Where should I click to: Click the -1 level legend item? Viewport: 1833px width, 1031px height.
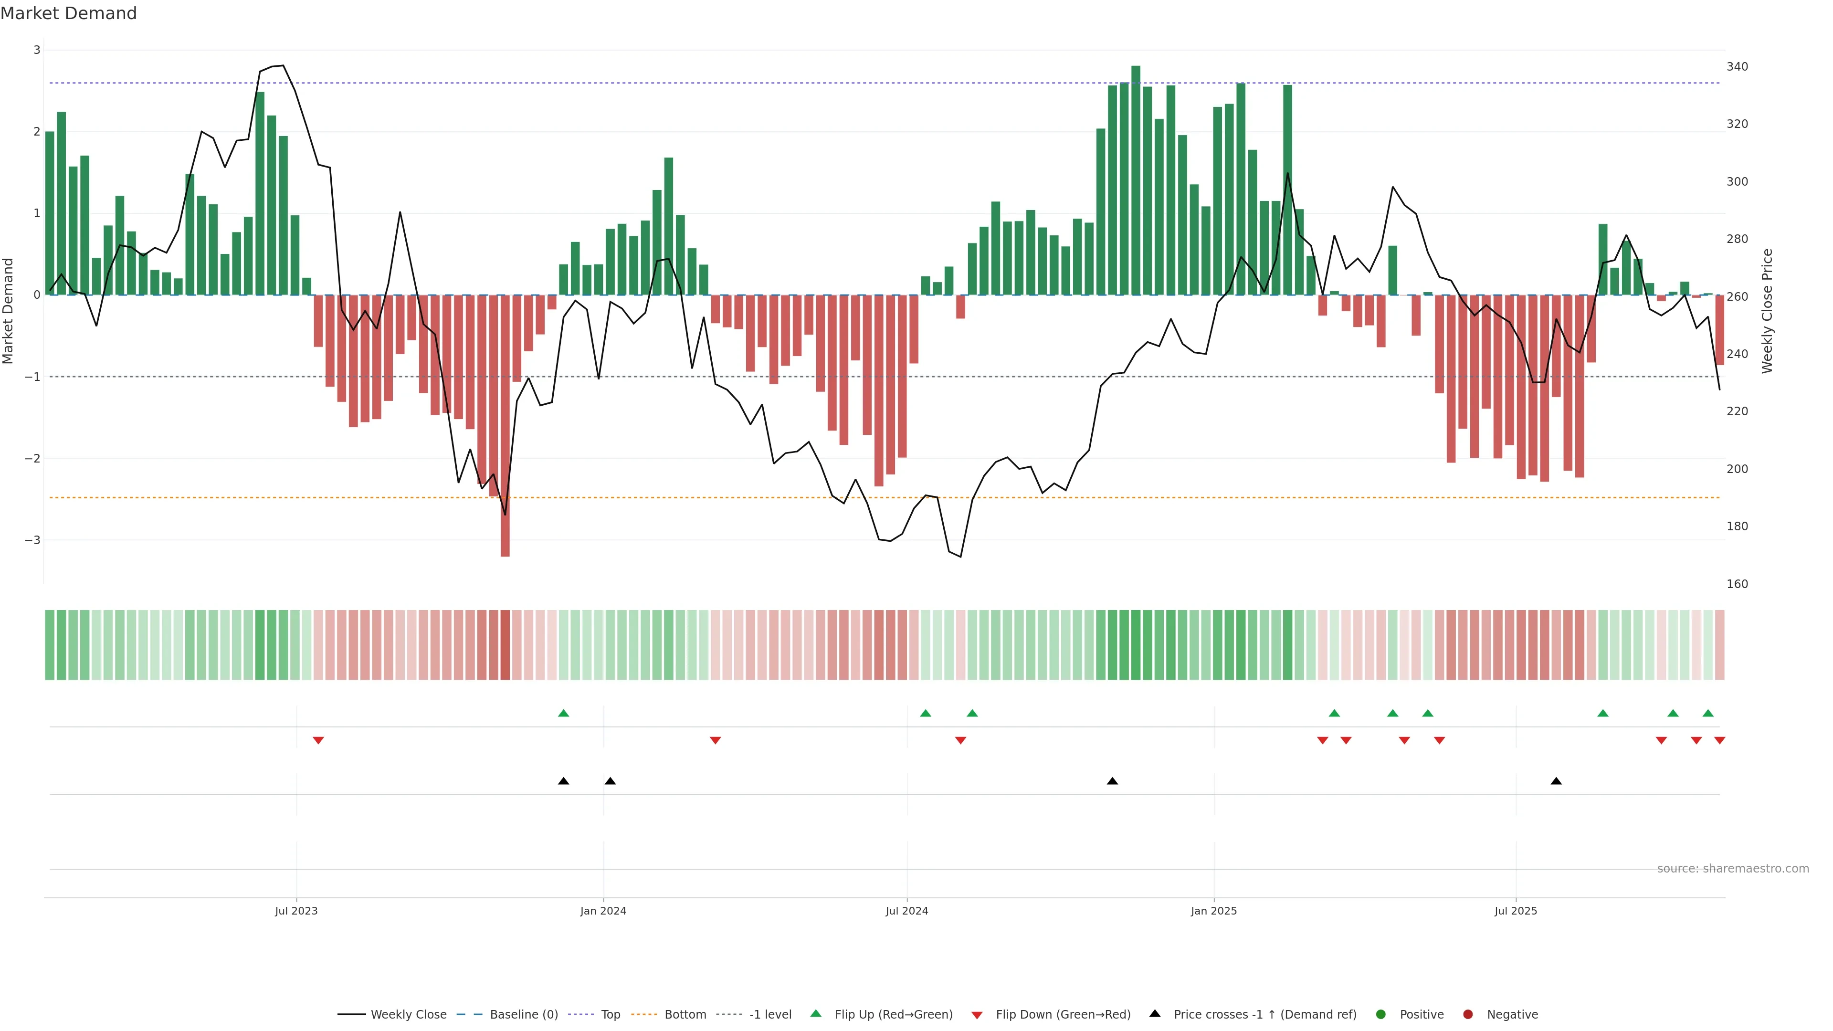770,1015
